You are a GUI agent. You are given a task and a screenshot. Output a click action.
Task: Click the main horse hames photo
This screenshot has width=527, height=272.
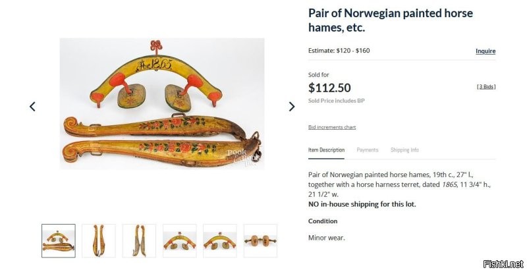click(162, 104)
